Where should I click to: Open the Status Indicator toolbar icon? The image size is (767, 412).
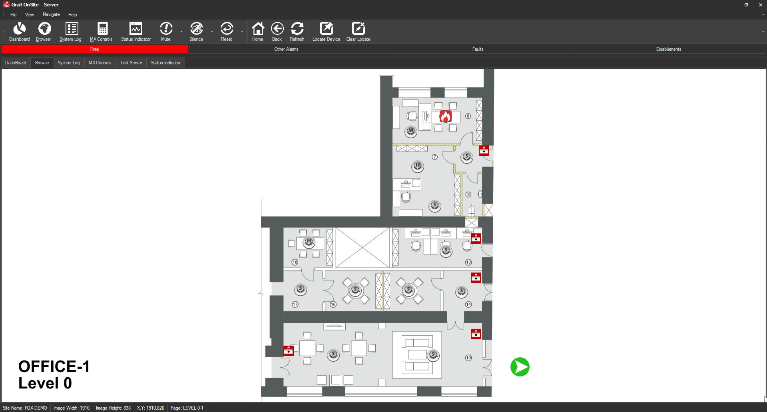(x=135, y=31)
